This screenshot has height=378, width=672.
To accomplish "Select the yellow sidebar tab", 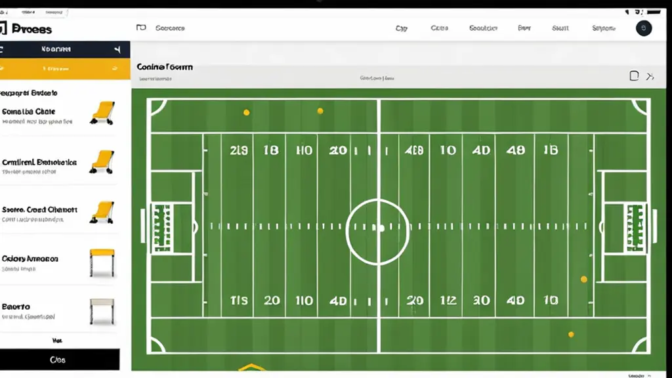I will pos(65,68).
